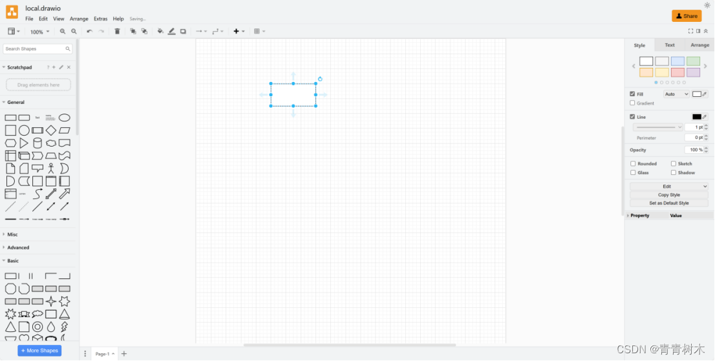The height and width of the screenshot is (361, 715).
Task: Open the Edit style dropdown
Action: (669, 186)
